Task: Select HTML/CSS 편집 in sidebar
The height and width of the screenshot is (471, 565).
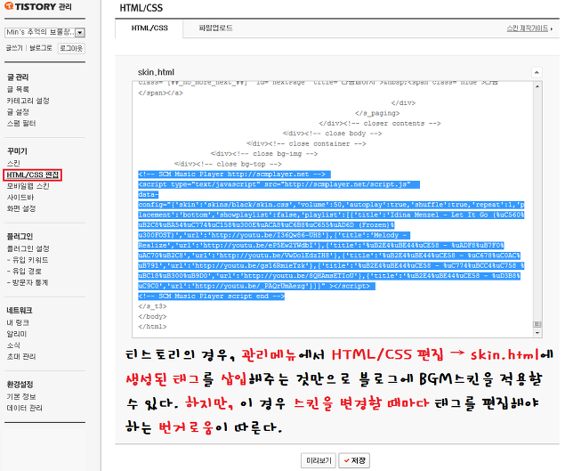Action: (x=32, y=175)
